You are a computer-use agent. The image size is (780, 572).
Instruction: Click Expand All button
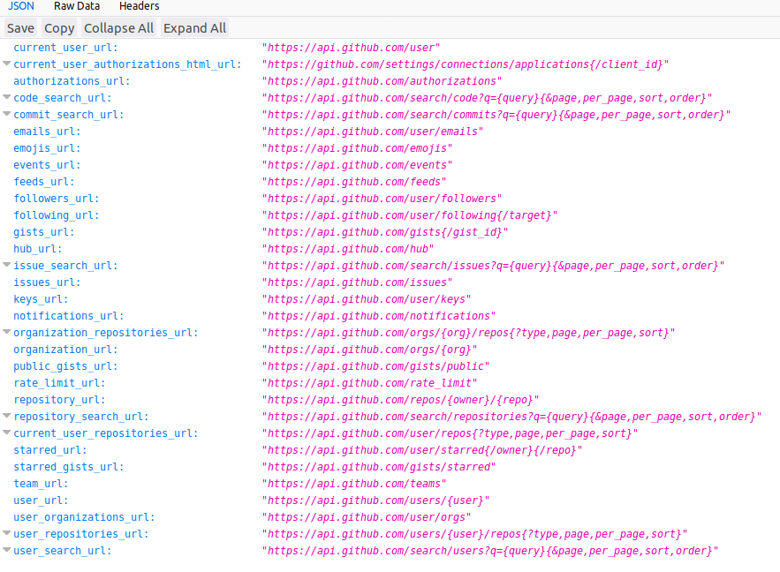pyautogui.click(x=194, y=28)
